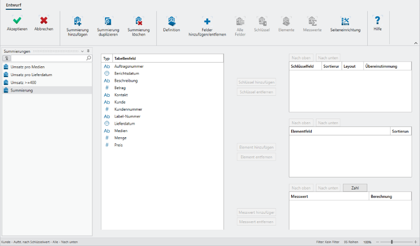This screenshot has height=246, width=420.
Task: Toggle the Zahl button above the Messwert table
Action: click(355, 188)
